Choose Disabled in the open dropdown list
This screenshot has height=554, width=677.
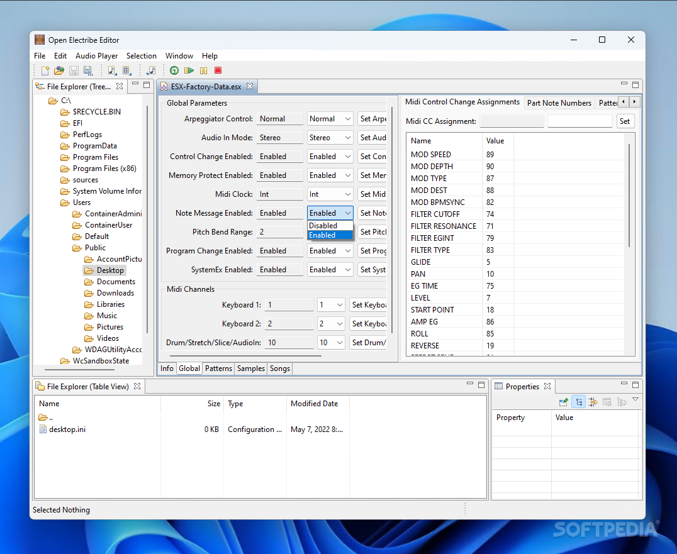(x=330, y=226)
